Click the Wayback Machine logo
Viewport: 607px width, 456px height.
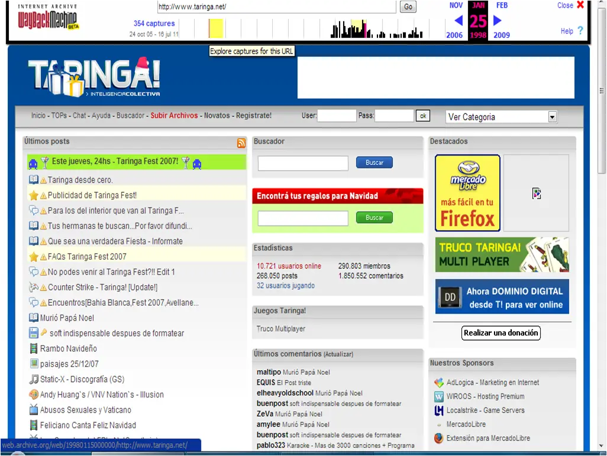tap(47, 17)
